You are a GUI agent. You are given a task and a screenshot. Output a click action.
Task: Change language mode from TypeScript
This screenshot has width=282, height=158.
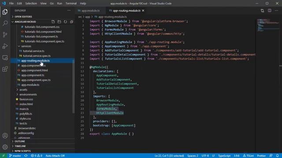(224, 156)
